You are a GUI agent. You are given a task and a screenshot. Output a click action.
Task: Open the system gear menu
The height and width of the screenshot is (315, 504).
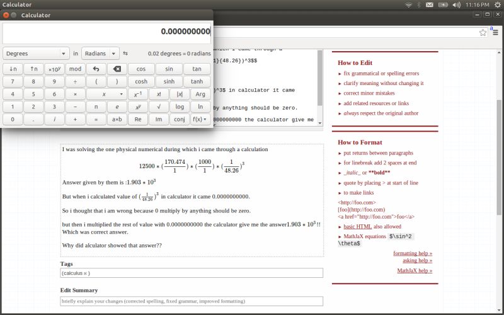pos(497,5)
